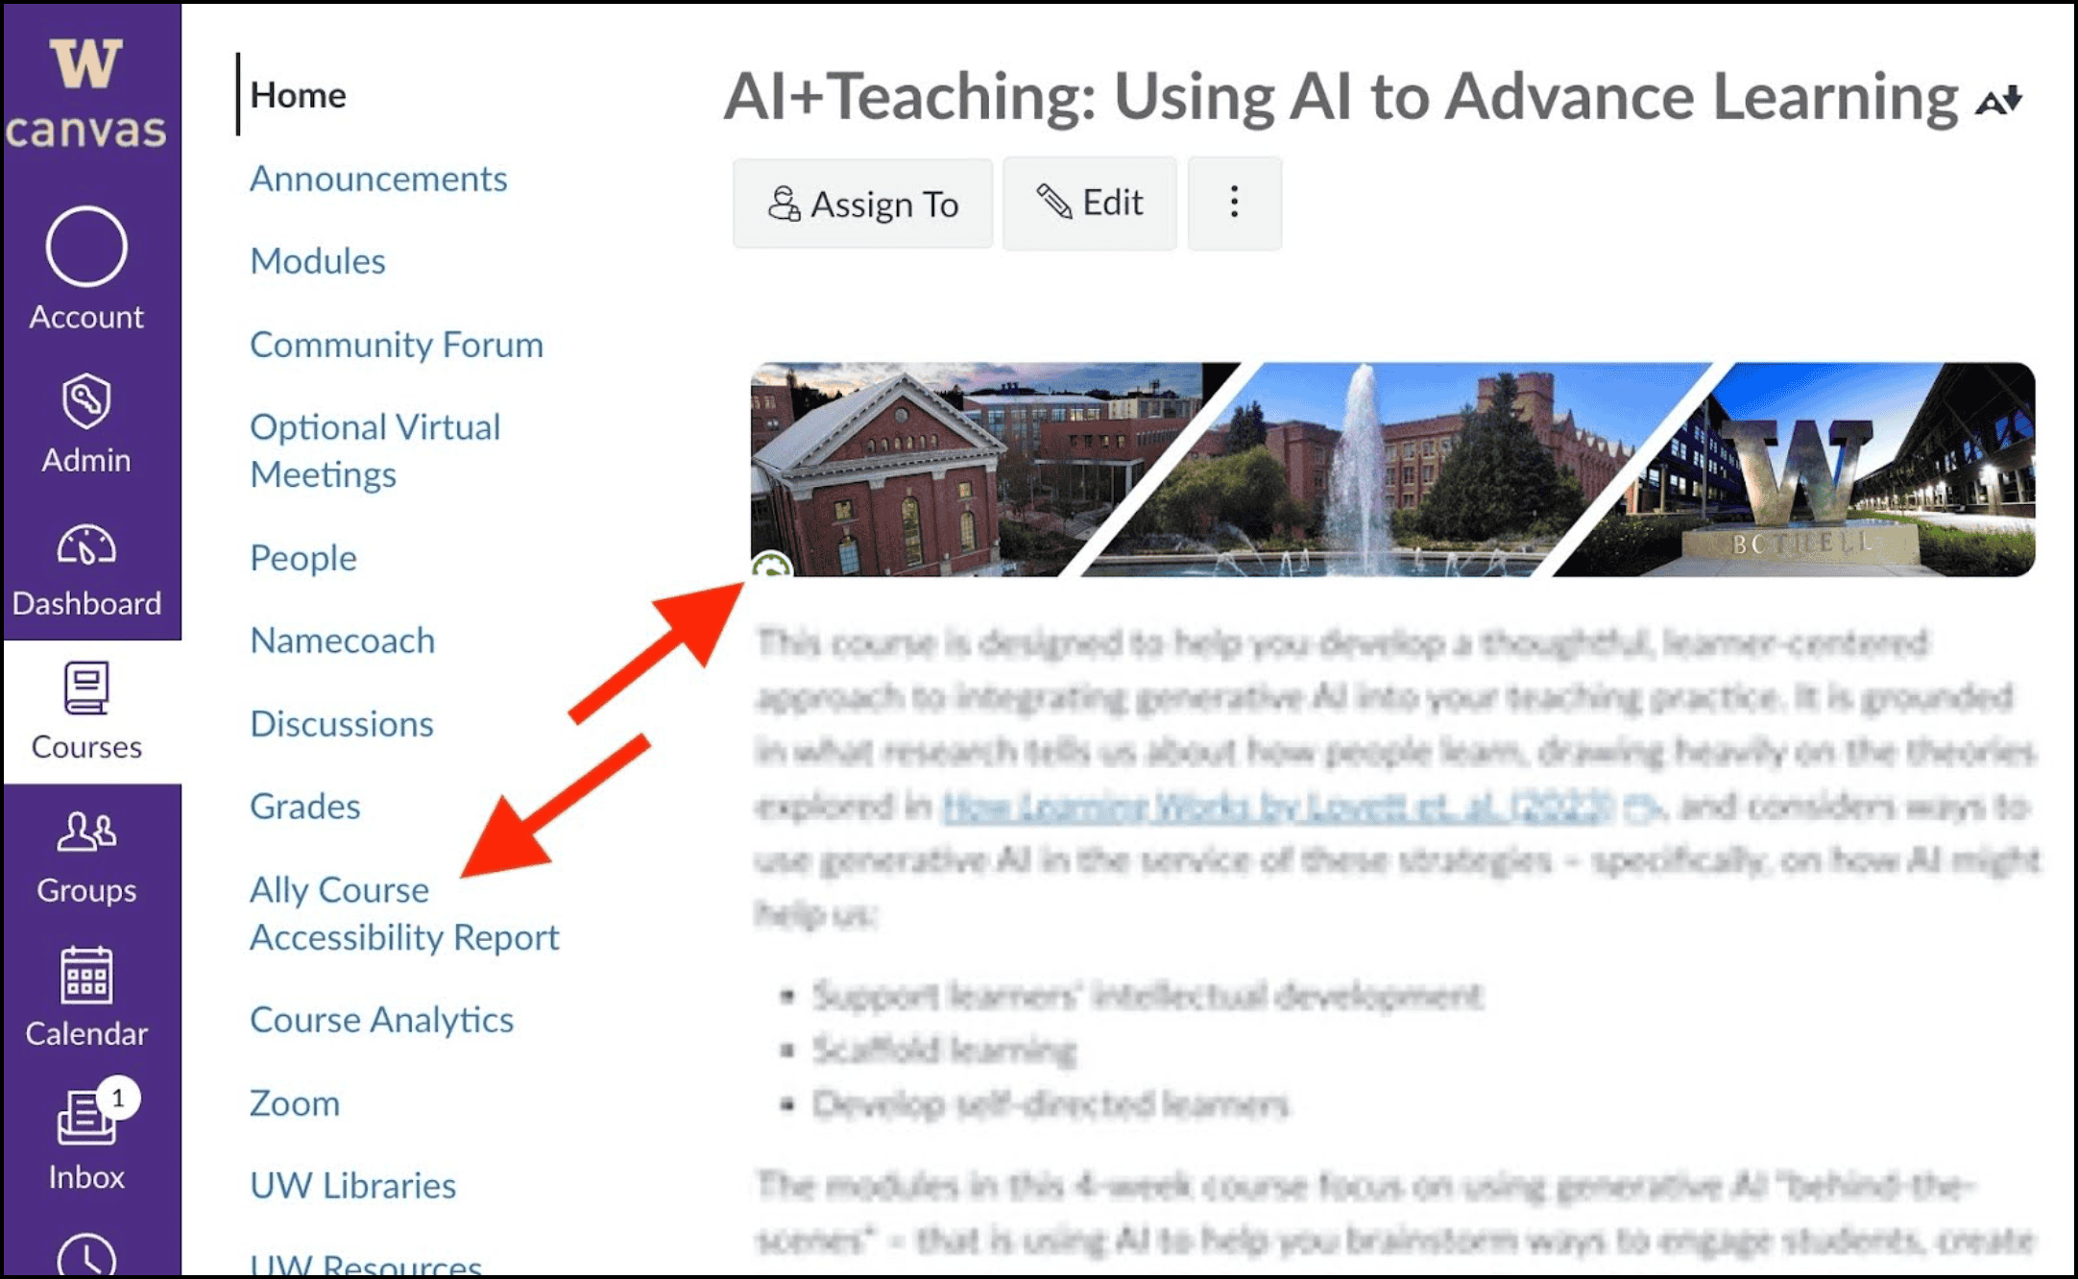Open the Course Analytics link

(381, 1020)
